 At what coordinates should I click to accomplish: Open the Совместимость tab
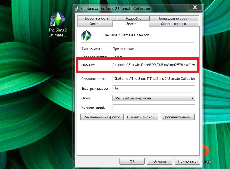174,24
